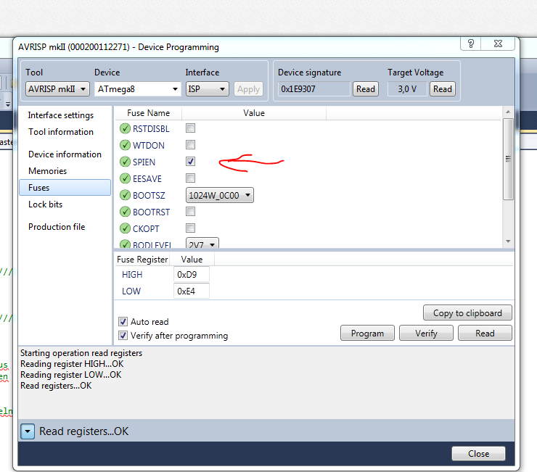Screen dimensions: 537x472
Task: Click the HIGH register label
Action: click(132, 275)
